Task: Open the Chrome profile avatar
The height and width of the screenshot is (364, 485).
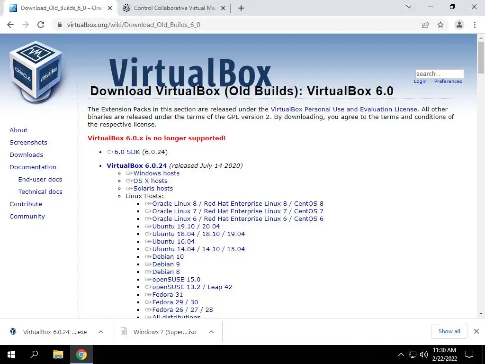Action: (459, 25)
